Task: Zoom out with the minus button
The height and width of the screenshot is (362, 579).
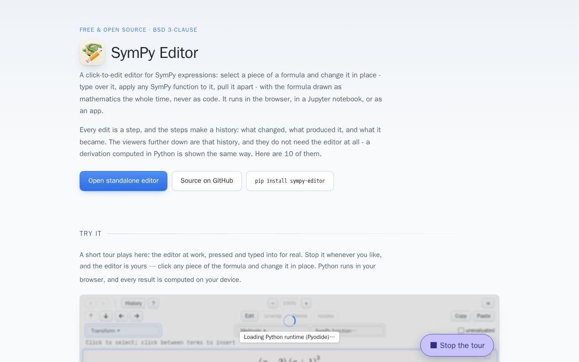Action: pyautogui.click(x=272, y=303)
